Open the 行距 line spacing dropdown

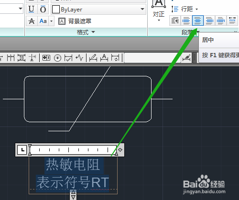coord(197,9)
